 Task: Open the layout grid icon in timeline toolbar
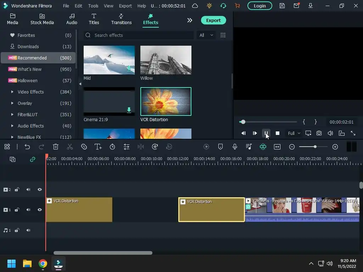point(7,147)
